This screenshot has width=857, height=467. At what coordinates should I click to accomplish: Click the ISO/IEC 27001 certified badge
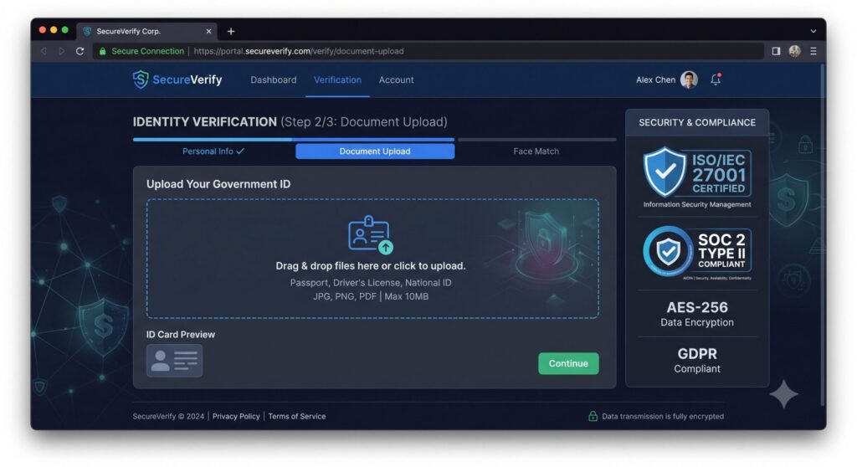697,172
